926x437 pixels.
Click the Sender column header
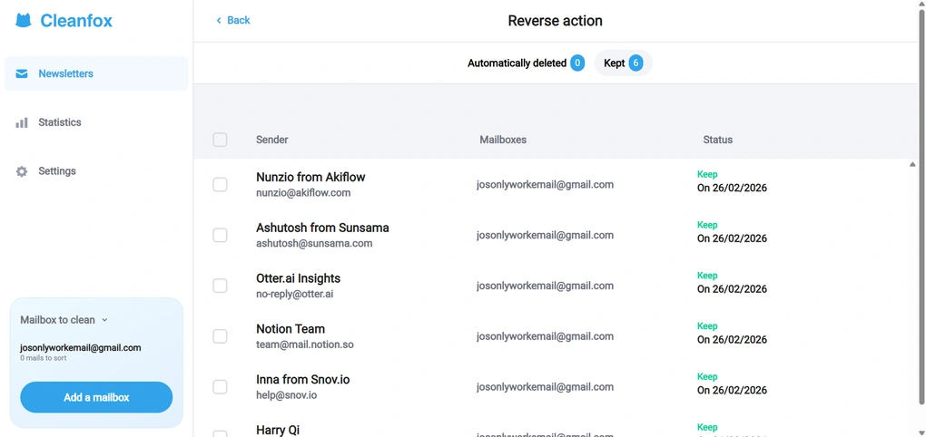point(272,140)
